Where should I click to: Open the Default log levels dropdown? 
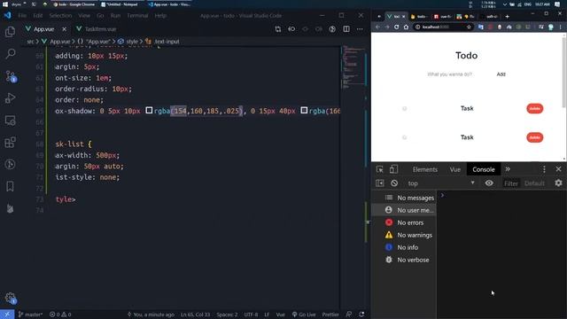534,183
